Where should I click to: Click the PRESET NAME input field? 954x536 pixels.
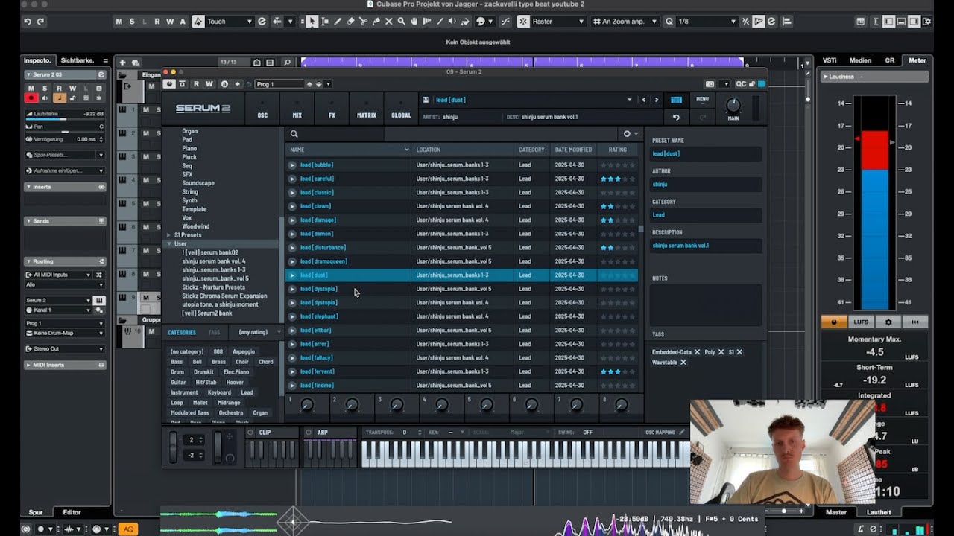pyautogui.click(x=706, y=153)
